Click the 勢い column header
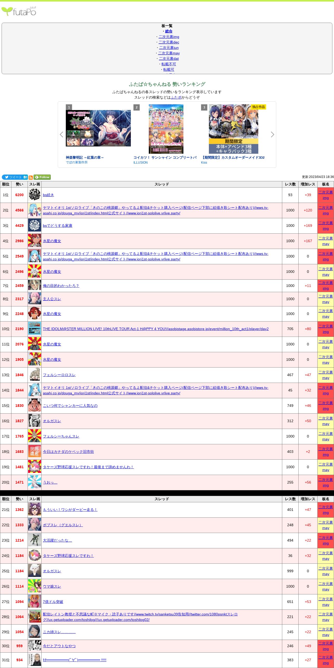 pyautogui.click(x=20, y=184)
